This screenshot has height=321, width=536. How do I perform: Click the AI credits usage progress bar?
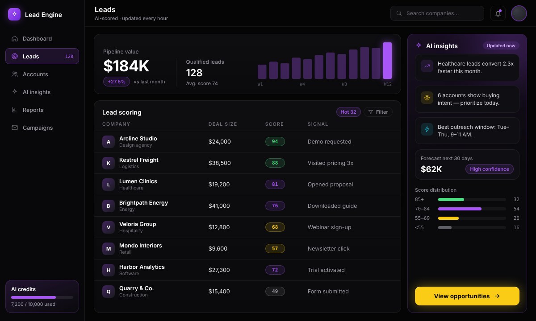point(42,297)
